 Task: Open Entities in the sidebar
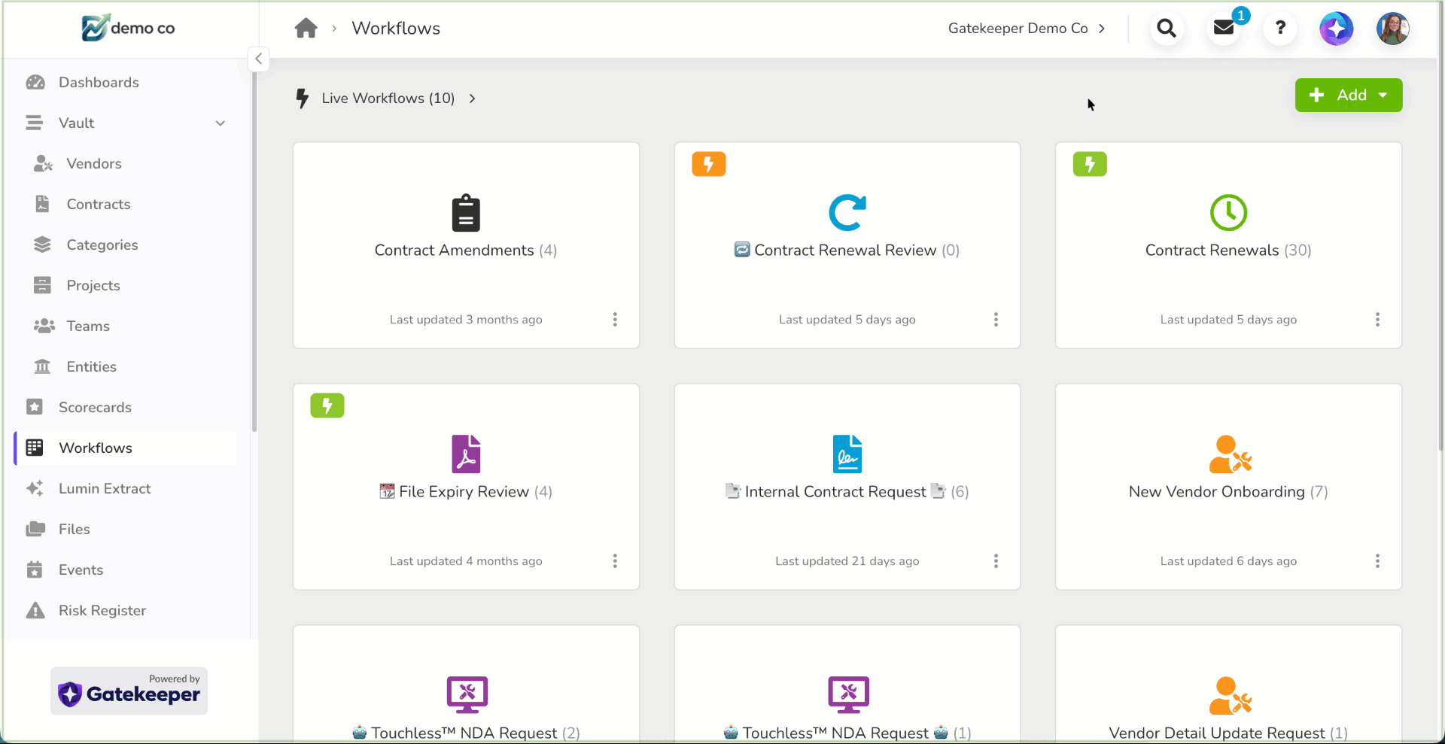tap(92, 367)
